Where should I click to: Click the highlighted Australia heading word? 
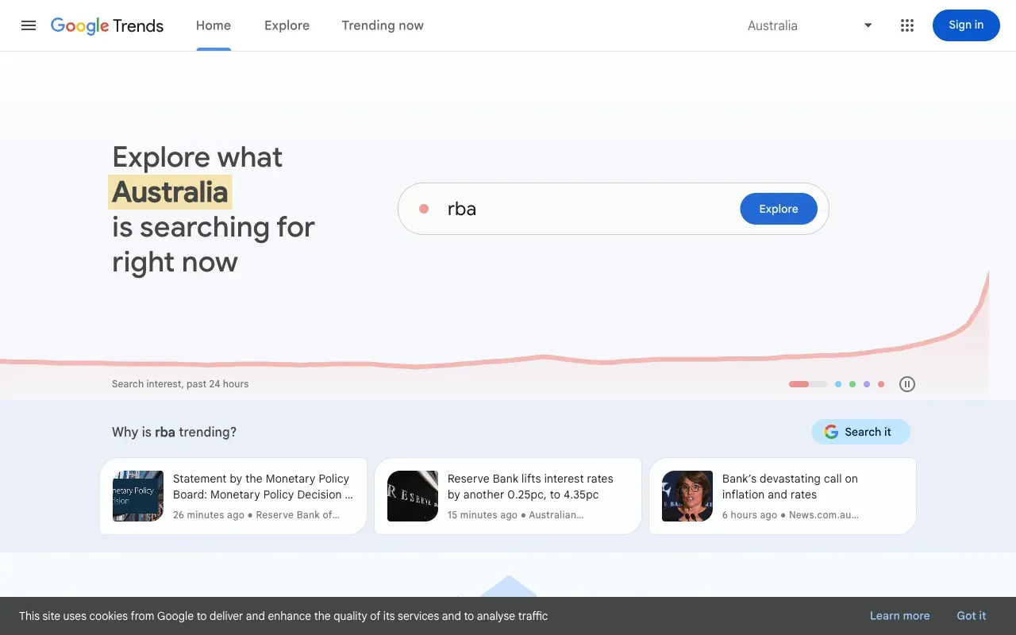(x=170, y=192)
